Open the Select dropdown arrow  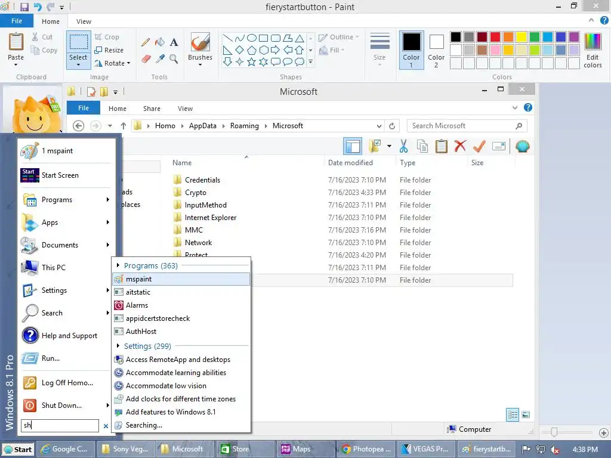pyautogui.click(x=78, y=64)
